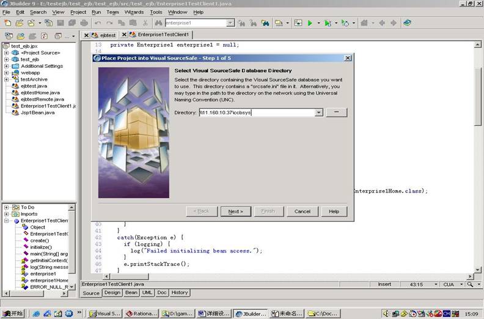Expand the Project Source tree node

pyautogui.click(x=6, y=53)
